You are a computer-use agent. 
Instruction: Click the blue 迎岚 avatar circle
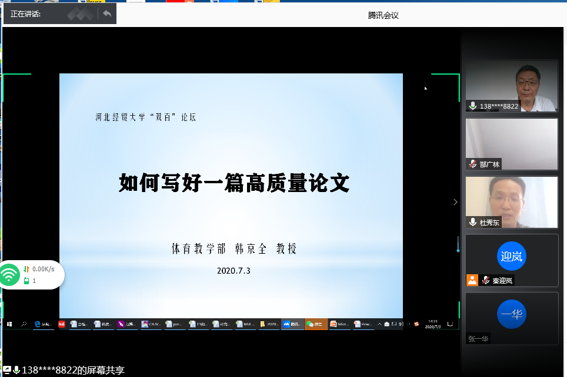(511, 256)
